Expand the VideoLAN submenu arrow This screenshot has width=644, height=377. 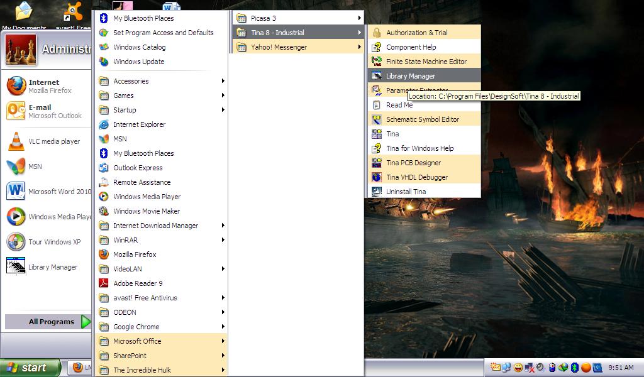[223, 269]
